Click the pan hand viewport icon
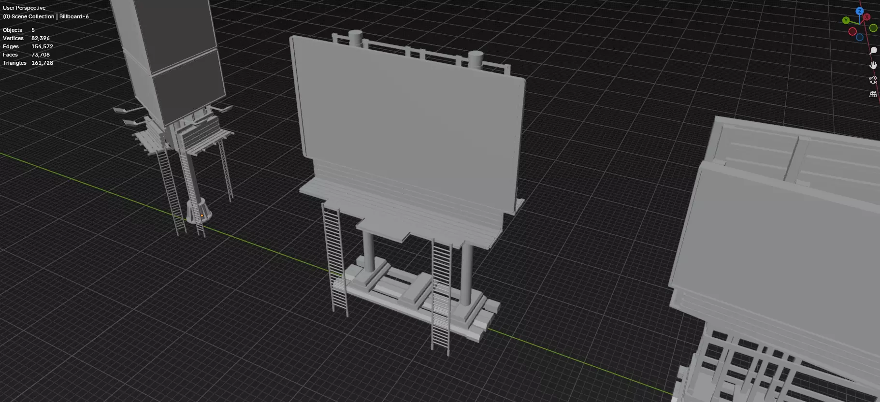 click(873, 65)
